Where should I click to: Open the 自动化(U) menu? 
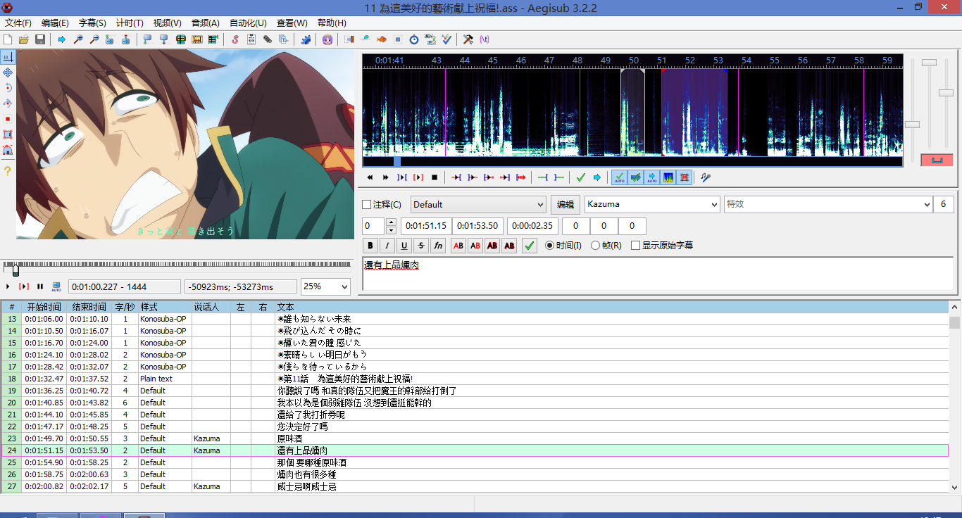pos(248,23)
